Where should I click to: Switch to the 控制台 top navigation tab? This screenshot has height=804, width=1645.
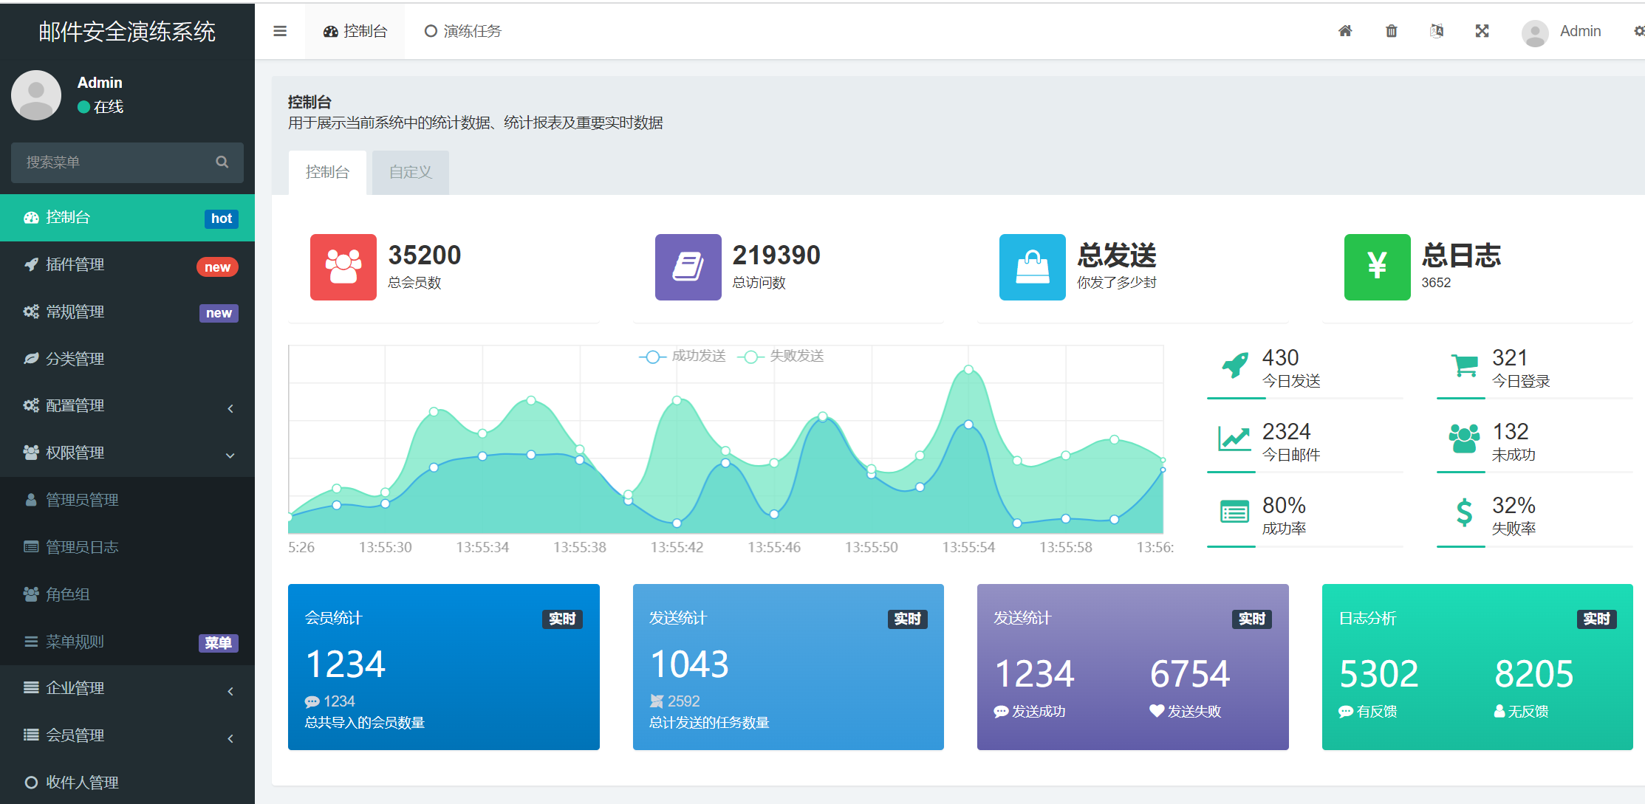355,31
